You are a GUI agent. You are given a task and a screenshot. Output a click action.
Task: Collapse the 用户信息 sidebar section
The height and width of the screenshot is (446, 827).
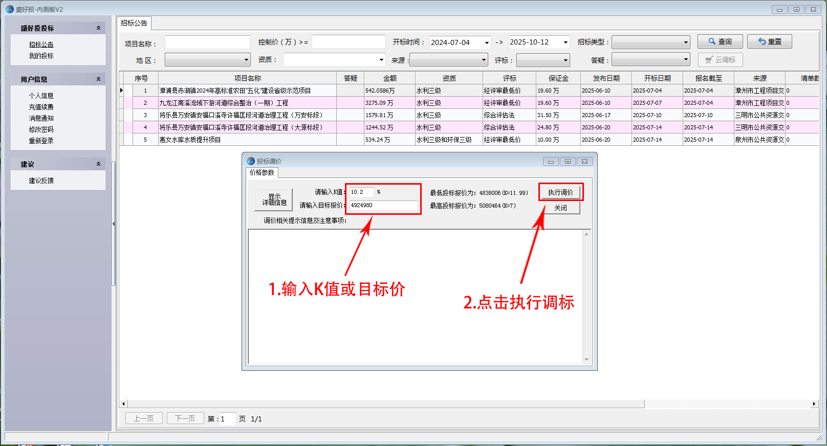click(x=98, y=79)
